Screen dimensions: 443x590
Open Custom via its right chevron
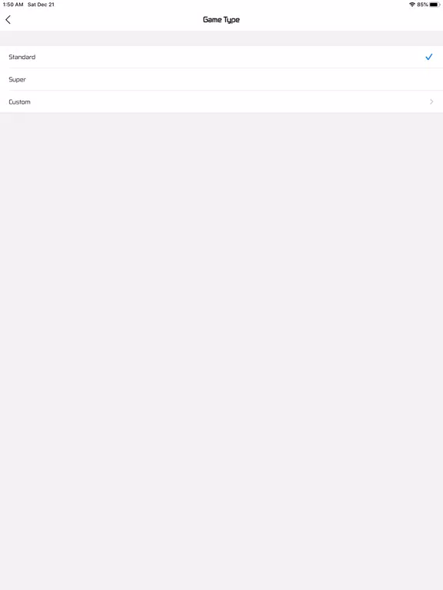tap(431, 101)
